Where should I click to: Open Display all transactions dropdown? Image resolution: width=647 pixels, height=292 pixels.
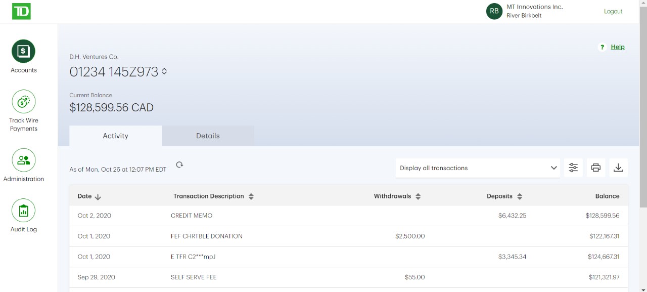[478, 168]
